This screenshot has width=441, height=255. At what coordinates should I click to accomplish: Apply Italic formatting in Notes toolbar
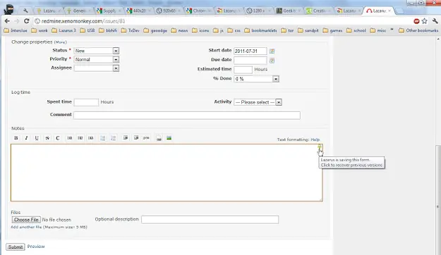click(x=26, y=138)
